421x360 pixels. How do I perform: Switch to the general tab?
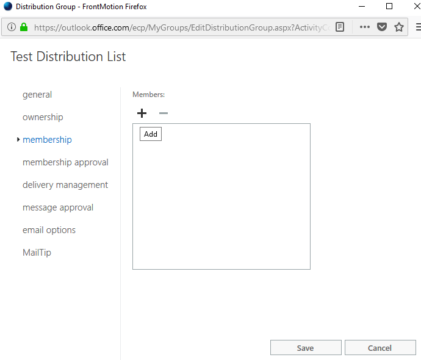pos(37,95)
